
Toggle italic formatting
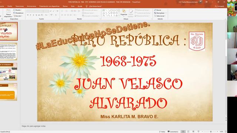point(30,15)
